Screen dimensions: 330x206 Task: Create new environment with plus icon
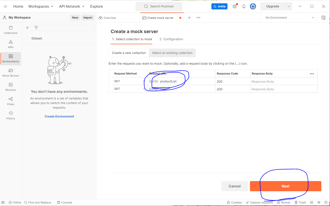point(27,28)
